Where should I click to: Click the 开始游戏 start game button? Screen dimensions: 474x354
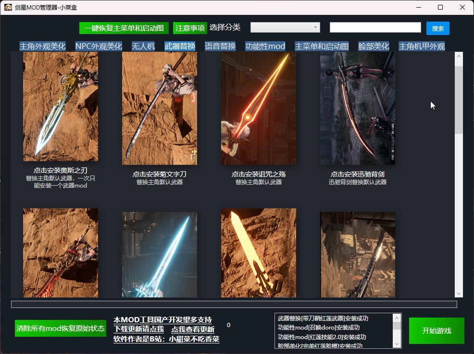[x=437, y=331]
